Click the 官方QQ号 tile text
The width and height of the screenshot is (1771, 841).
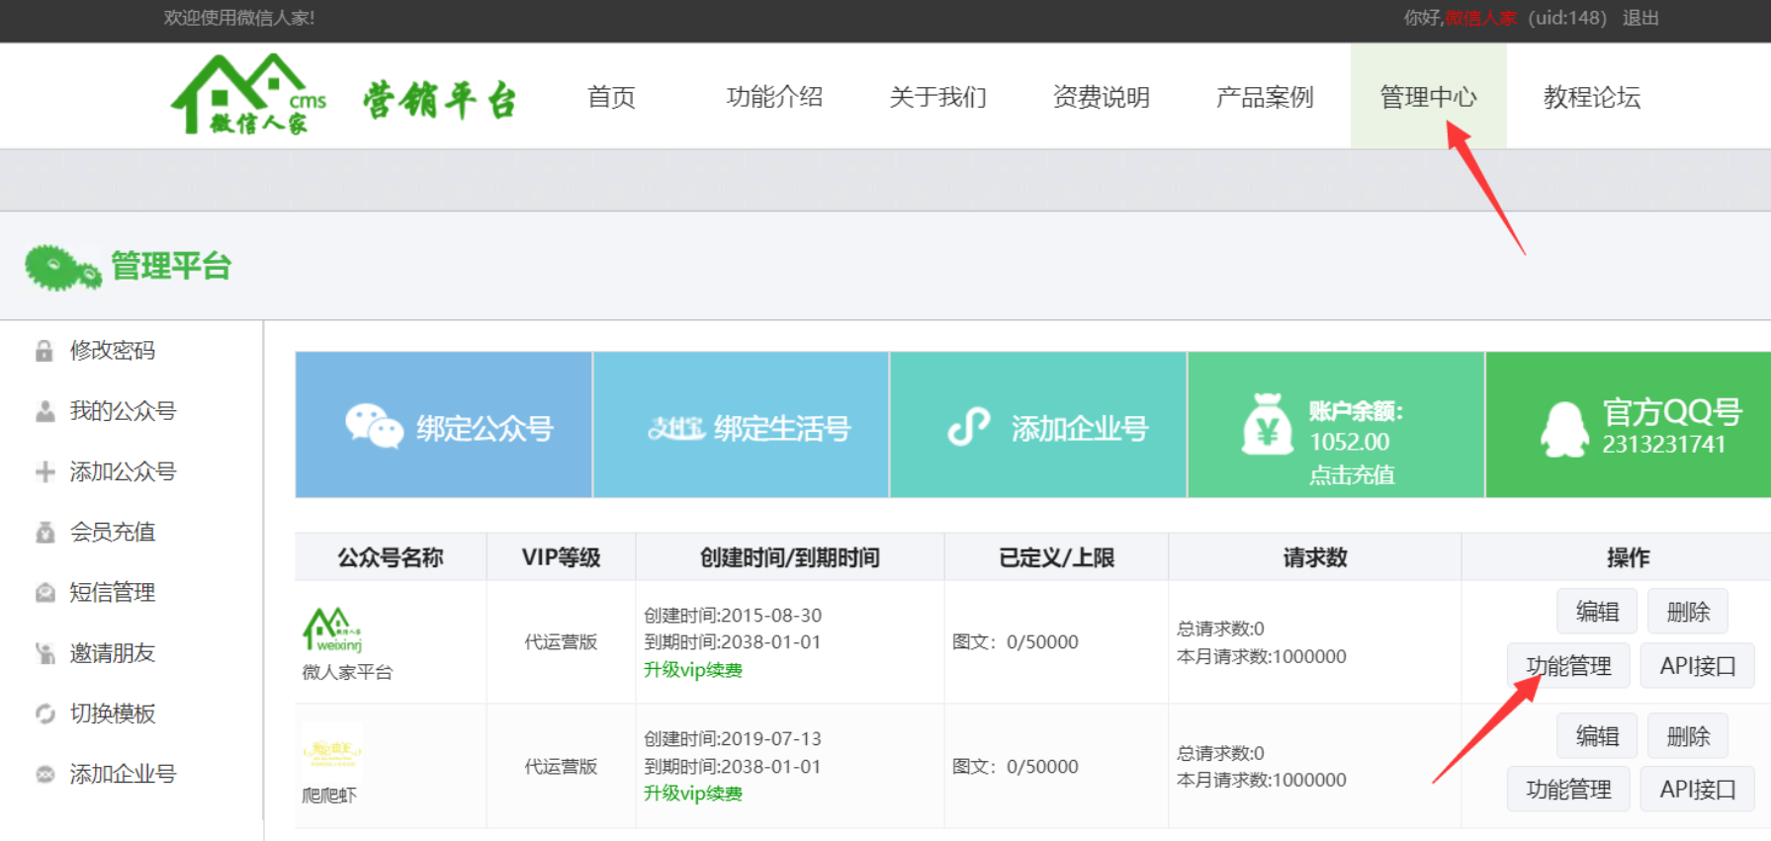pyautogui.click(x=1672, y=412)
